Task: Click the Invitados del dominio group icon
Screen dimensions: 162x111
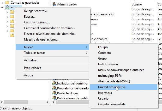Action: click(x=54, y=83)
